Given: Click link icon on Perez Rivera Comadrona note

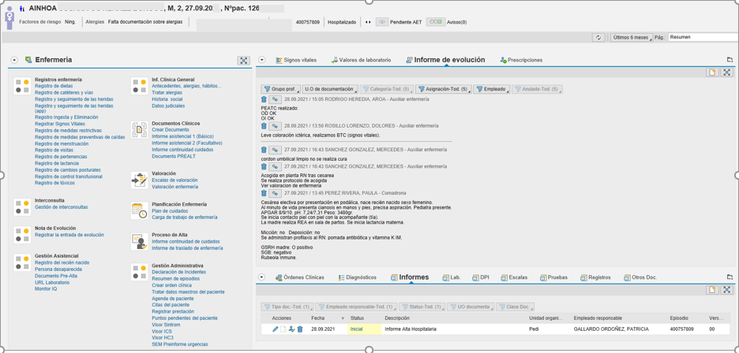Looking at the screenshot, I should pos(275,194).
